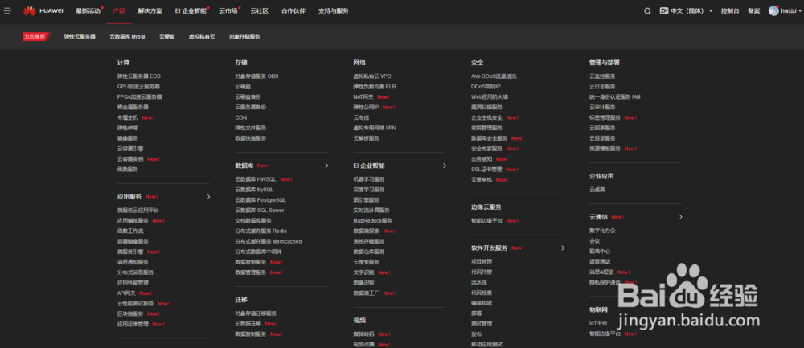Screen dimensions: 804x348
Task: Open the hwxixi user avatar
Action: coord(773,10)
